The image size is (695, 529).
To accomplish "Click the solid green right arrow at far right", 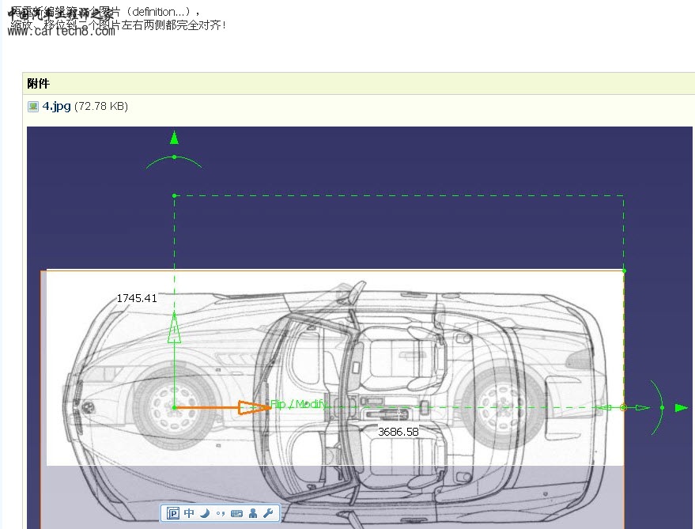I will (681, 407).
